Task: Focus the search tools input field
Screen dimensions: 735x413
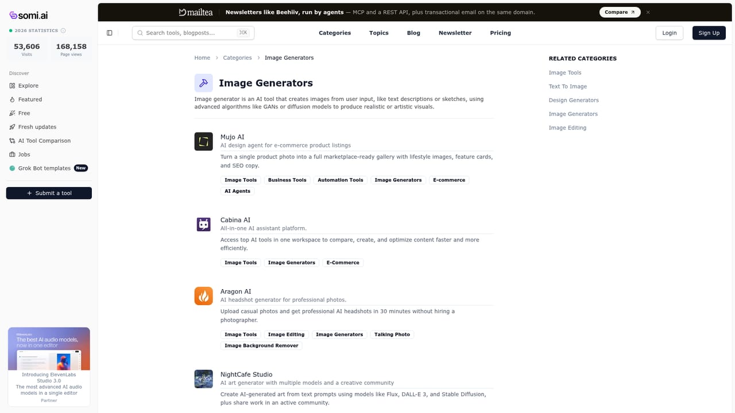Action: click(x=193, y=33)
